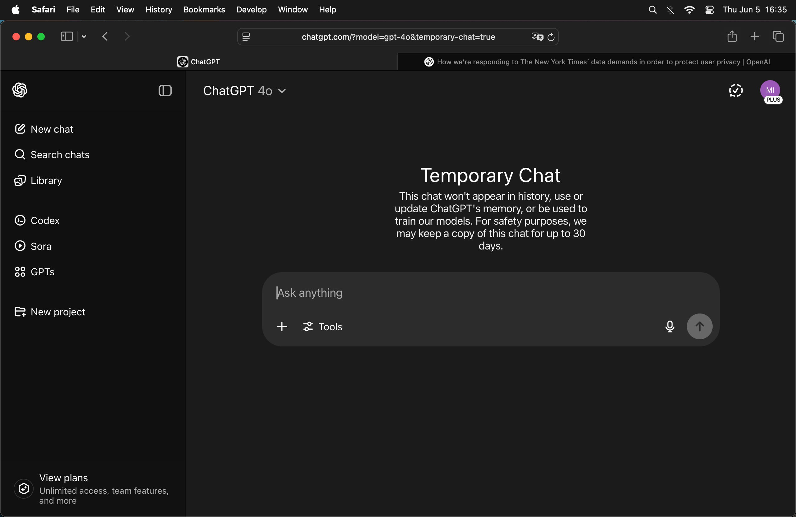The width and height of the screenshot is (796, 517).
Task: Open the Bookmarks menu
Action: (204, 10)
